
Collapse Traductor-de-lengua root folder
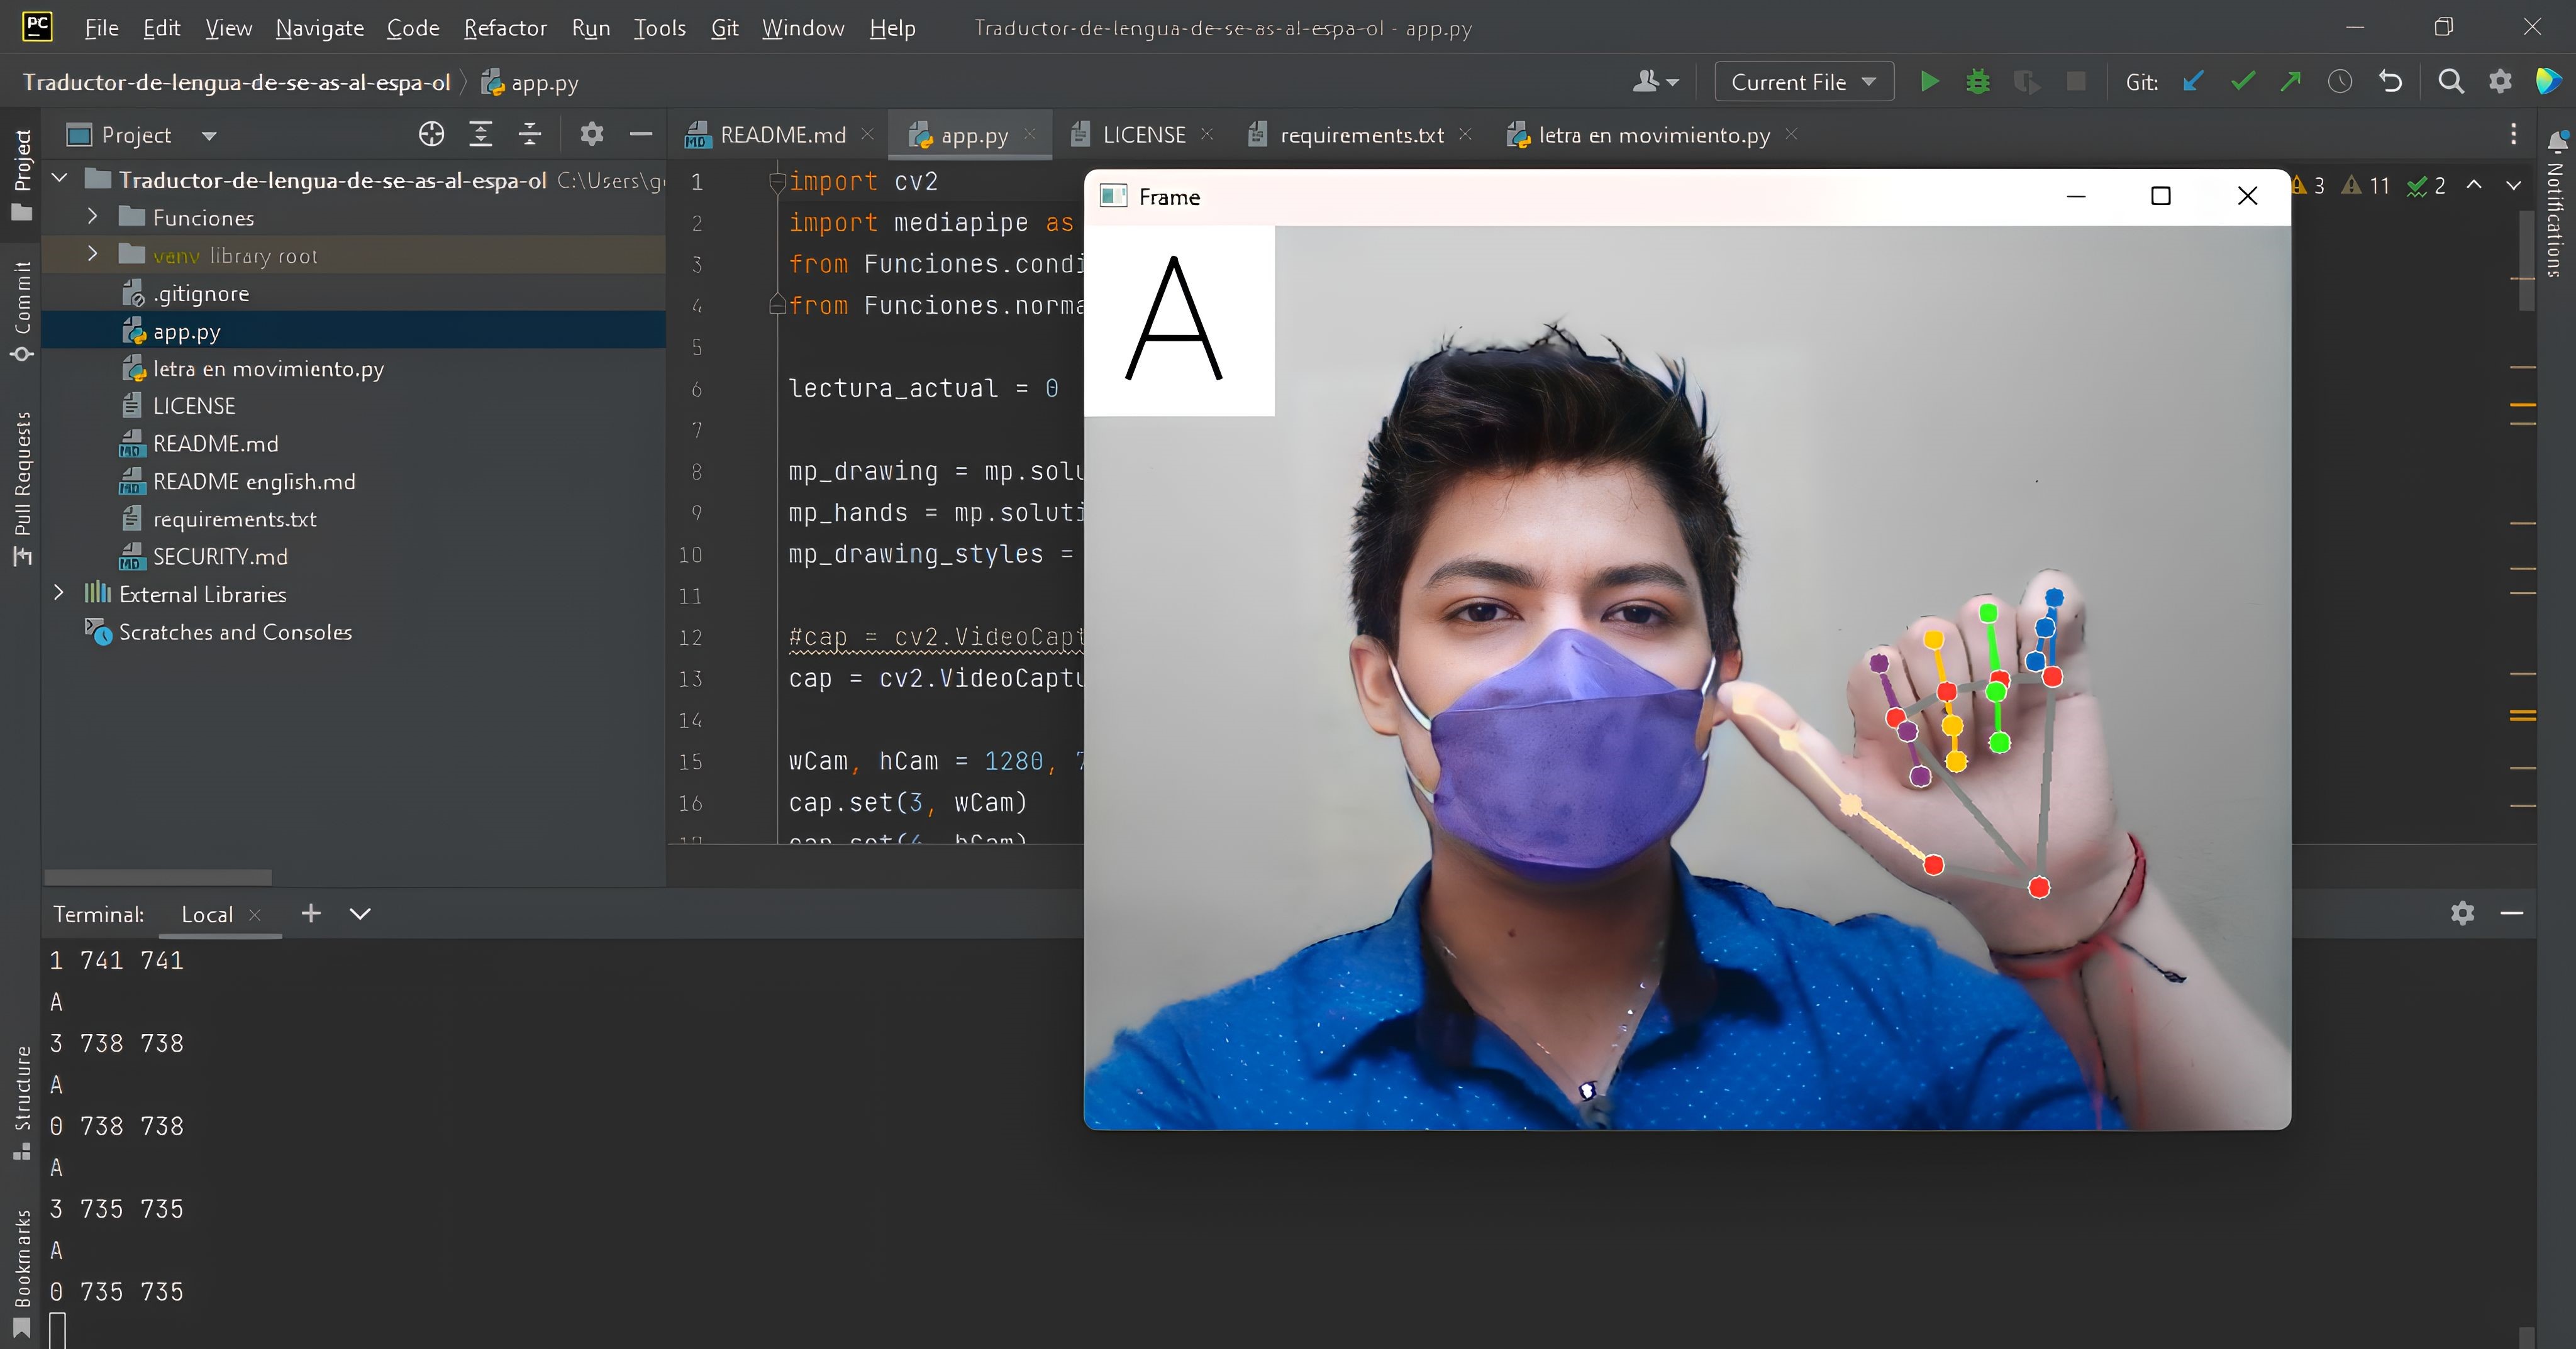point(60,179)
